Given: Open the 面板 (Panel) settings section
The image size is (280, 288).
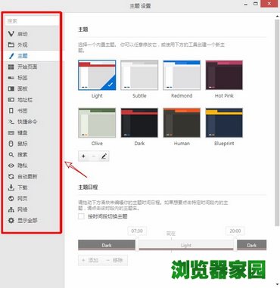Looking at the screenshot, I should click(32, 88).
